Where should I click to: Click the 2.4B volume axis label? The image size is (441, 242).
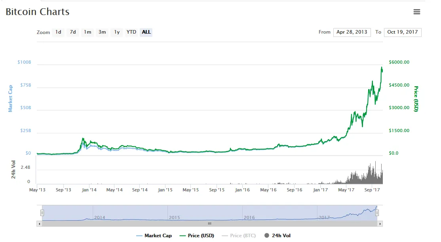point(25,168)
